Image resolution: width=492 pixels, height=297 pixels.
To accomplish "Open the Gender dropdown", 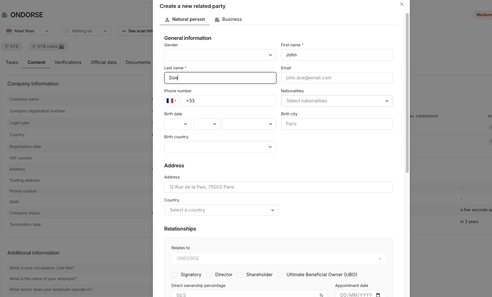I will [x=220, y=55].
